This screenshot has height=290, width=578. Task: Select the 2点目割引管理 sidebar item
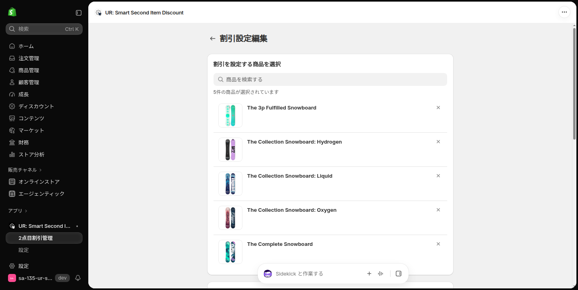tap(44, 238)
